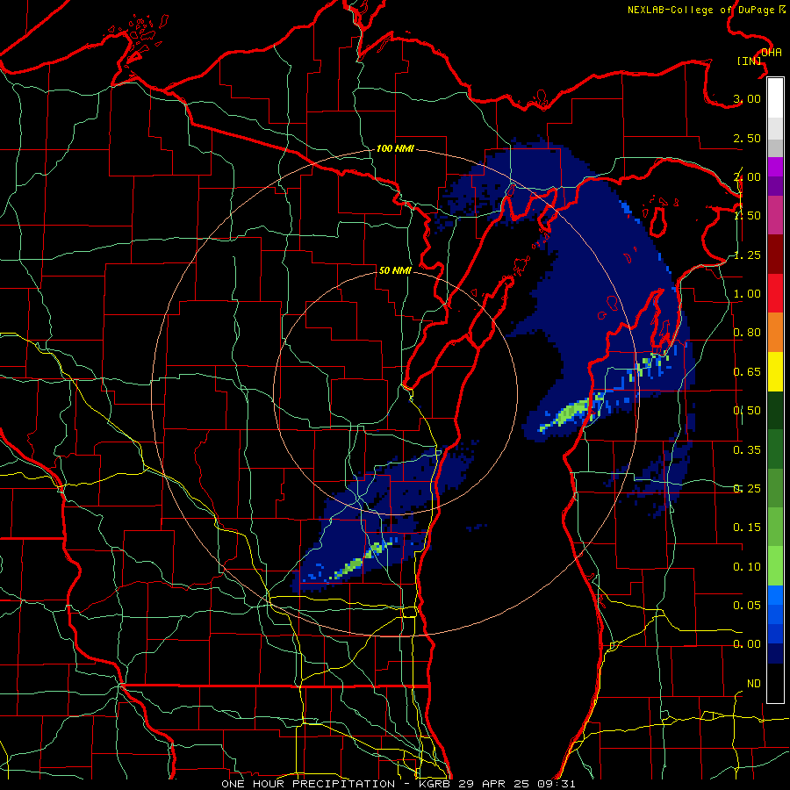Click the [IN] units label

750,61
